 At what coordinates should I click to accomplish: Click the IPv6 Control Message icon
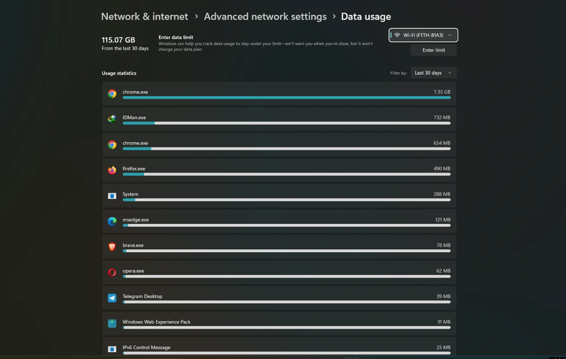(112, 349)
